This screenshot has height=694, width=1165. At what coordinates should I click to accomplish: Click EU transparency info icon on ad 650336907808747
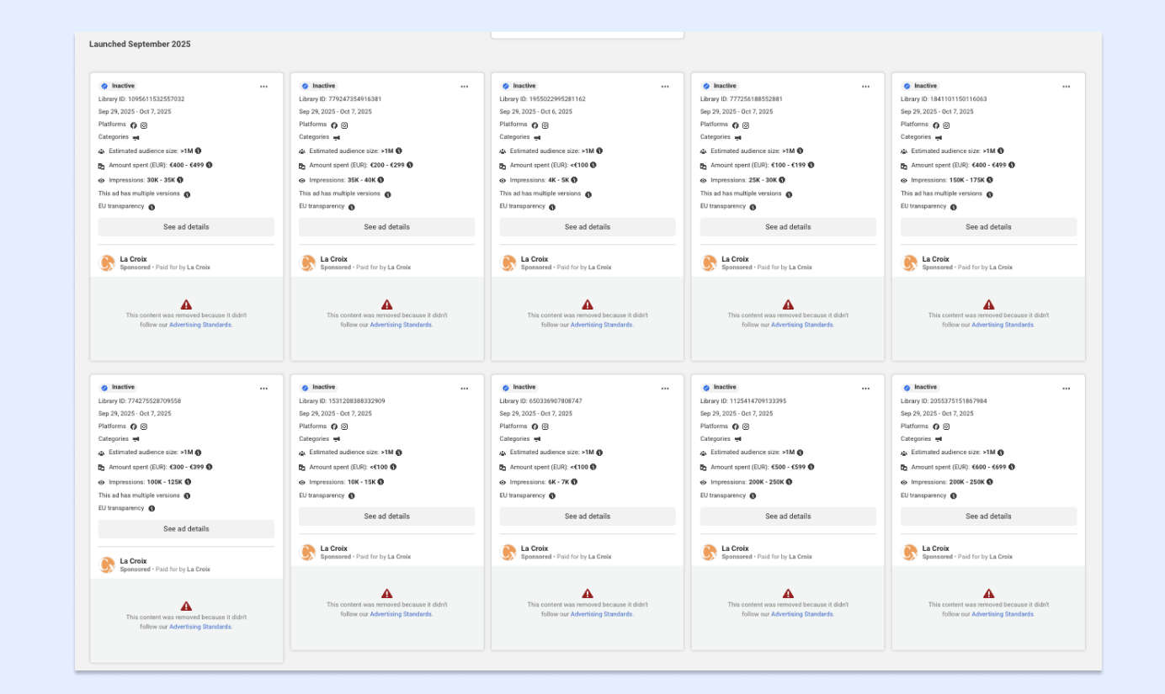(x=552, y=496)
